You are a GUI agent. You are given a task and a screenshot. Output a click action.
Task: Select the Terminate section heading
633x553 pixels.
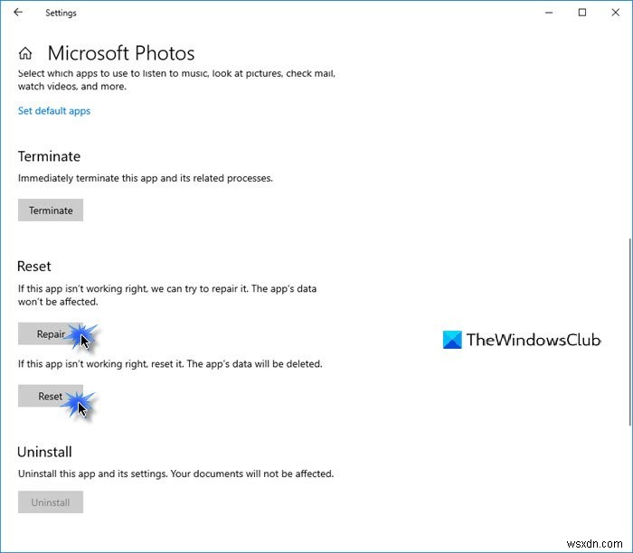(x=49, y=156)
